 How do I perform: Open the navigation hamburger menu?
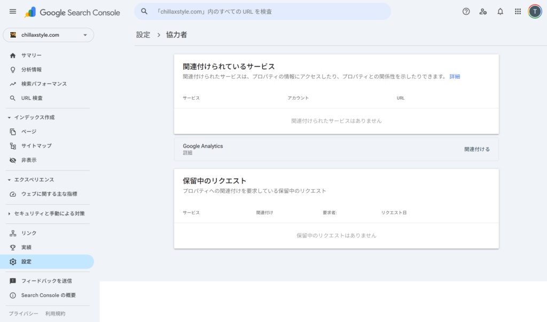click(x=13, y=12)
